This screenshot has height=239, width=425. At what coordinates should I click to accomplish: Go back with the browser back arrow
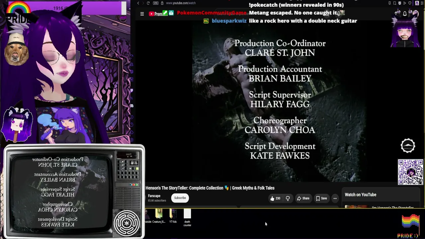point(138,3)
